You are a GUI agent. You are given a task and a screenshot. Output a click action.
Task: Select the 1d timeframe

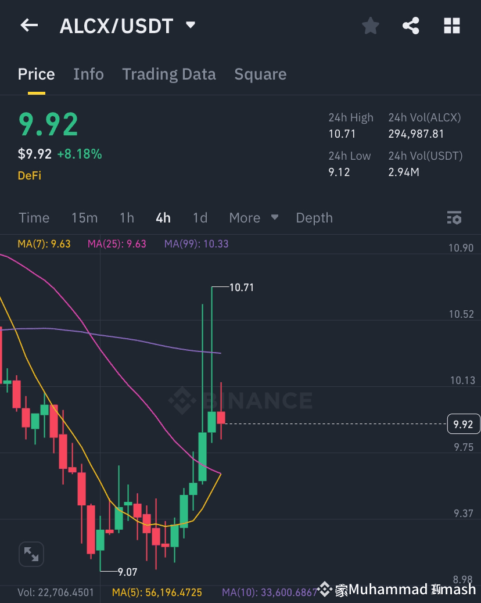[199, 218]
